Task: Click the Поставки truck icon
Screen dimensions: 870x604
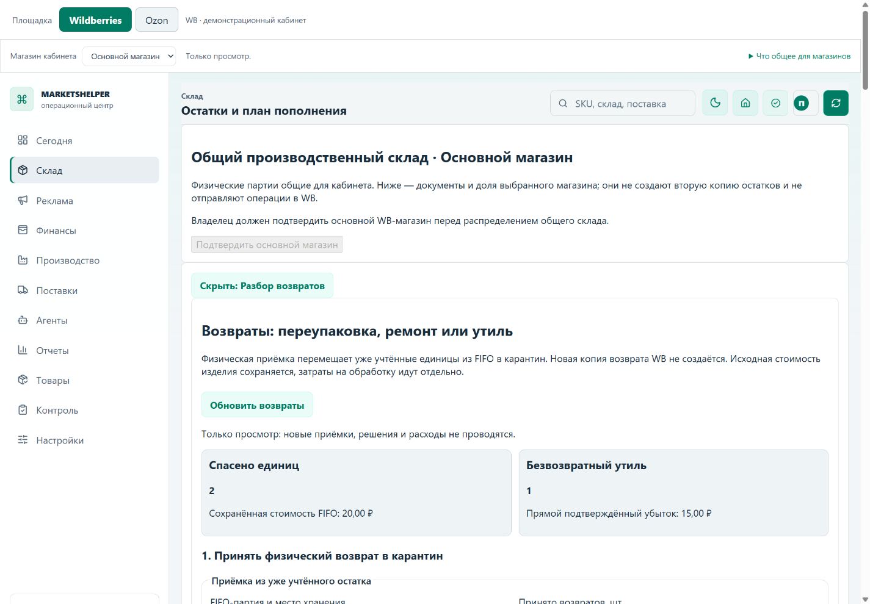Action: [x=23, y=290]
